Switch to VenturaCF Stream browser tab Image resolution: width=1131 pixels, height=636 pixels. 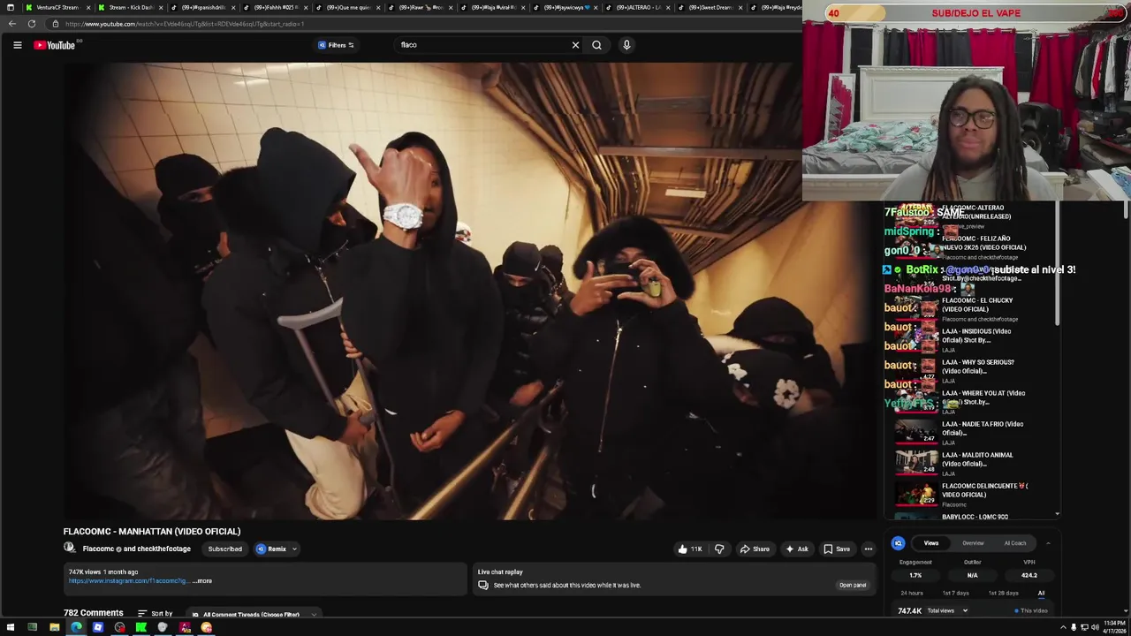[x=57, y=7]
